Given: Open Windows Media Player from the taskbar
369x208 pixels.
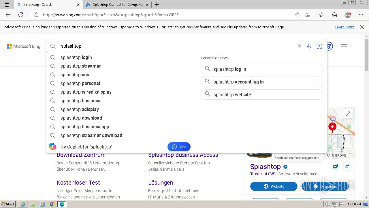Looking at the screenshot, I should pyautogui.click(x=42, y=204).
